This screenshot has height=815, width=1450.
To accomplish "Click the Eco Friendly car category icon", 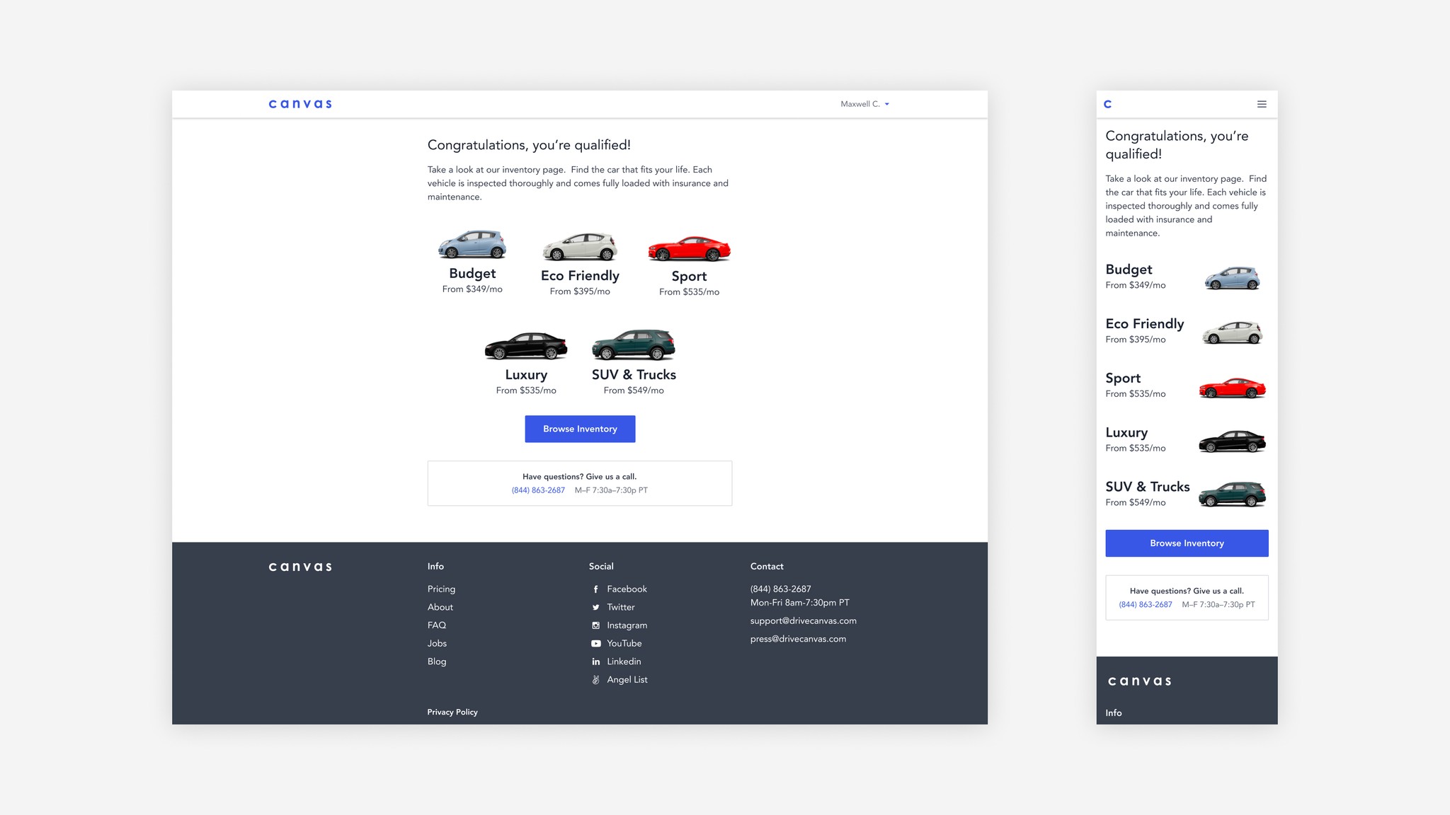I will pyautogui.click(x=580, y=244).
